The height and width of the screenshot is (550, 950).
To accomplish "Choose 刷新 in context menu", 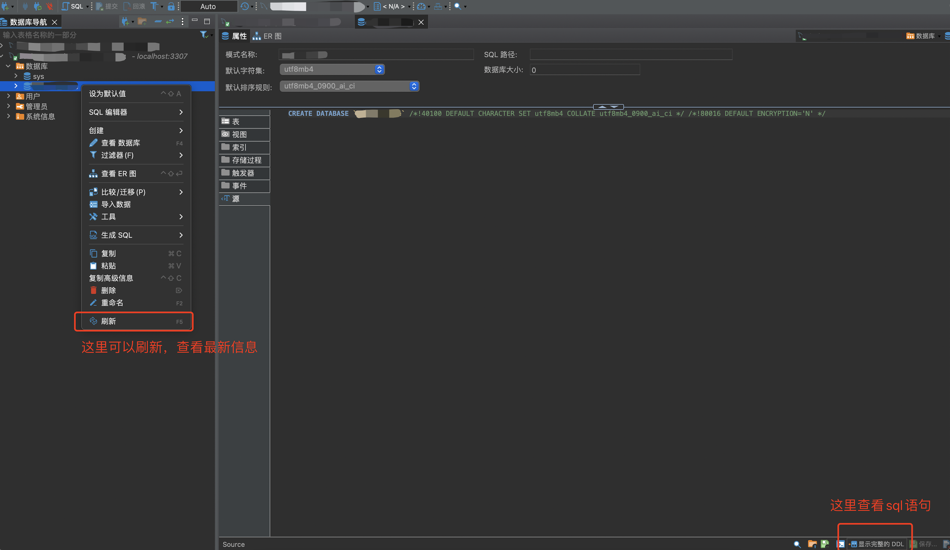I will (x=136, y=321).
